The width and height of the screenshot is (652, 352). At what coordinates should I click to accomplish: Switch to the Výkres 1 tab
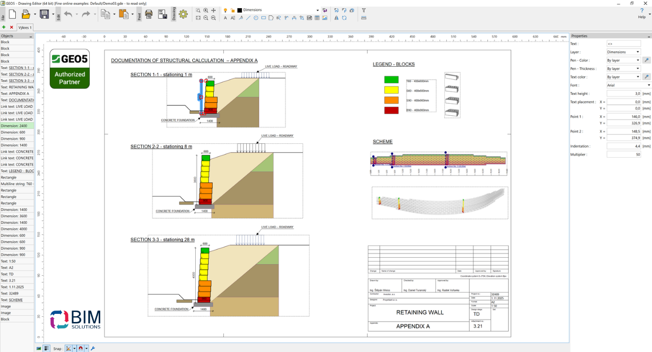pos(25,28)
